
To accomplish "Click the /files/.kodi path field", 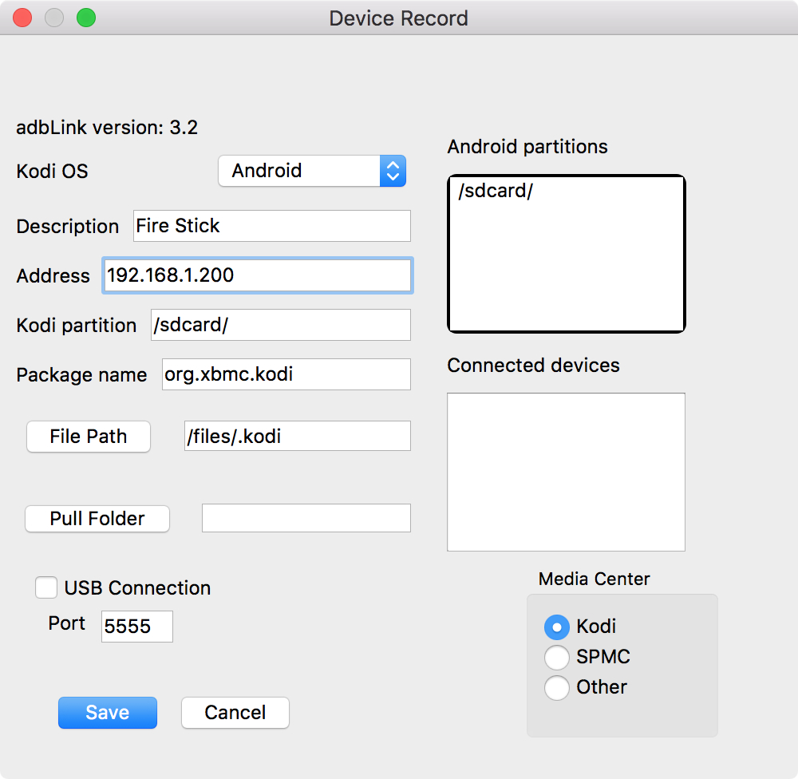I will pos(297,436).
